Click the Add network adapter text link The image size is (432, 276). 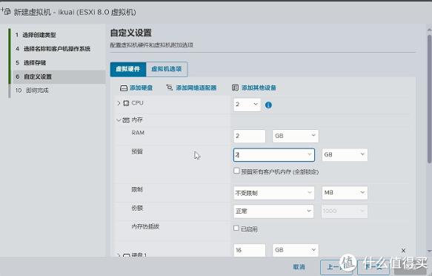(196, 88)
